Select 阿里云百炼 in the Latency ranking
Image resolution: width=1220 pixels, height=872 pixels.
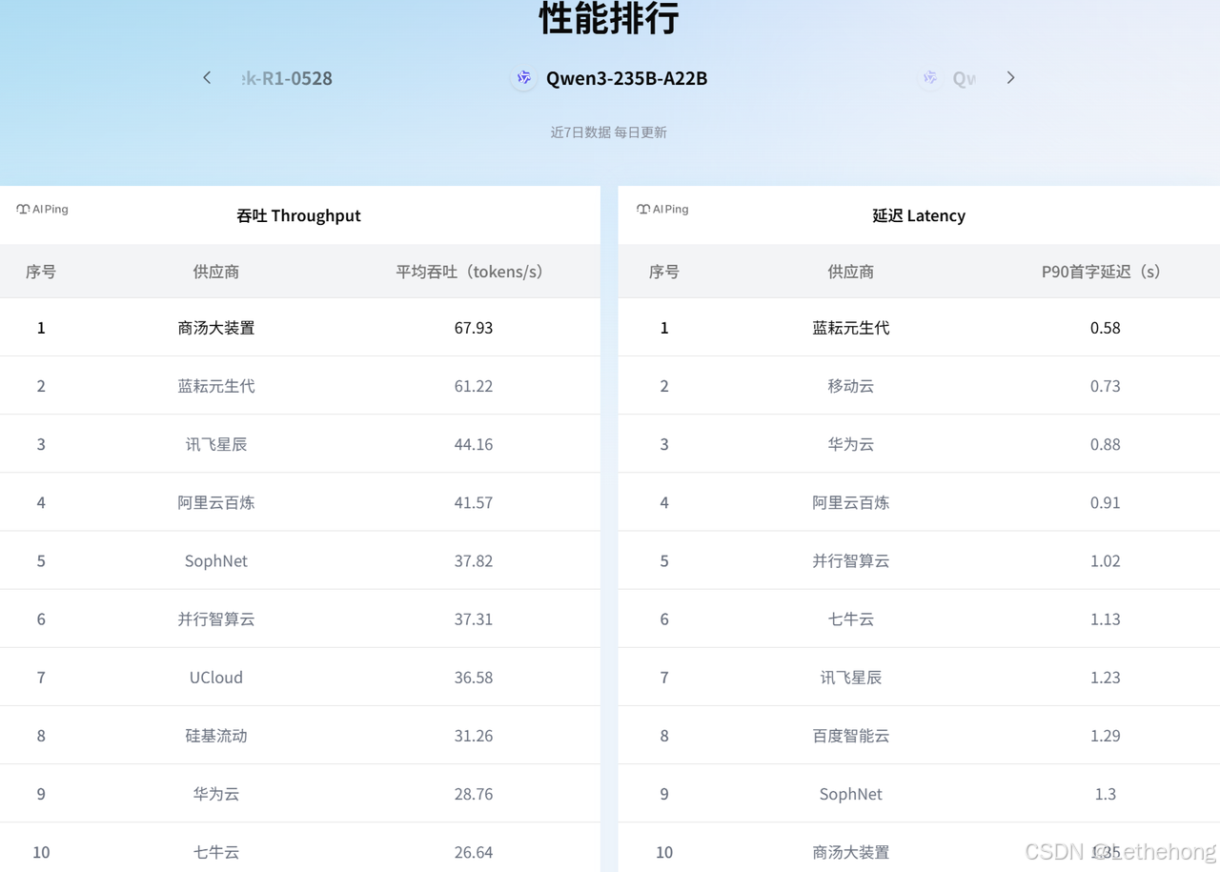(x=851, y=502)
